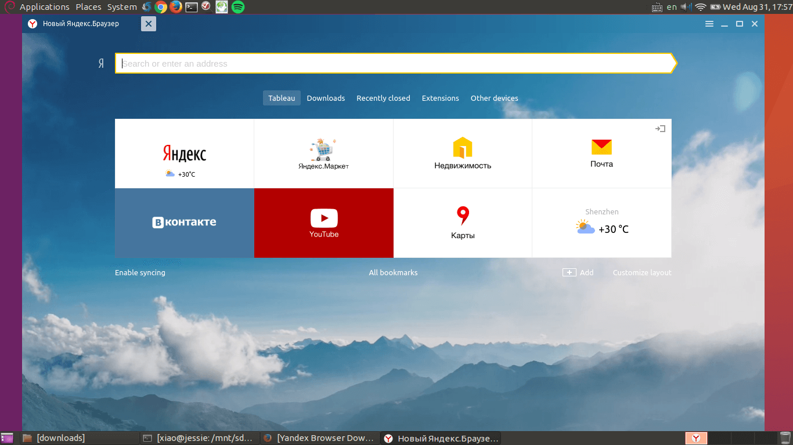Open the ВКонтакте tile
The width and height of the screenshot is (793, 445).
pyautogui.click(x=184, y=223)
